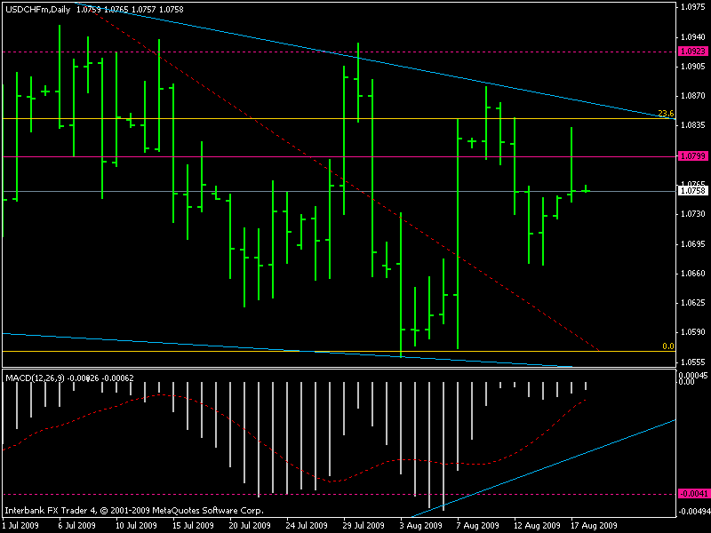Click the current price 1.0758 label
The width and height of the screenshot is (711, 533).
691,190
